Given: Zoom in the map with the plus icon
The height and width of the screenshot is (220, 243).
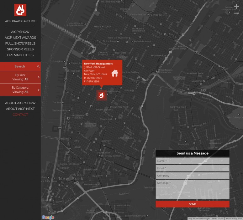Looking at the screenshot, I should point(236,6).
